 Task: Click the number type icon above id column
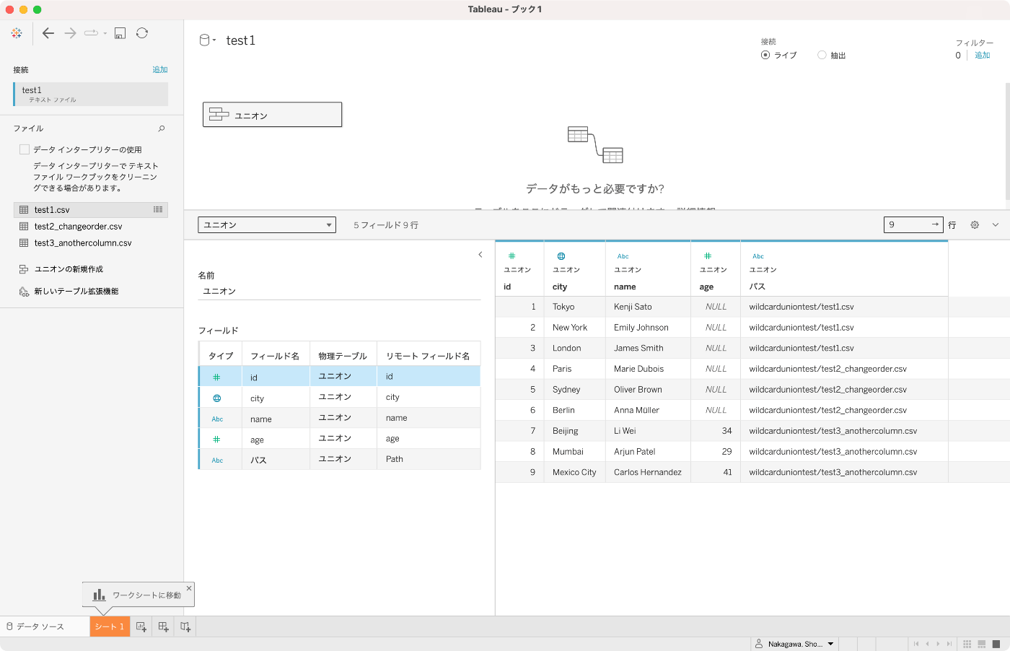pos(512,256)
